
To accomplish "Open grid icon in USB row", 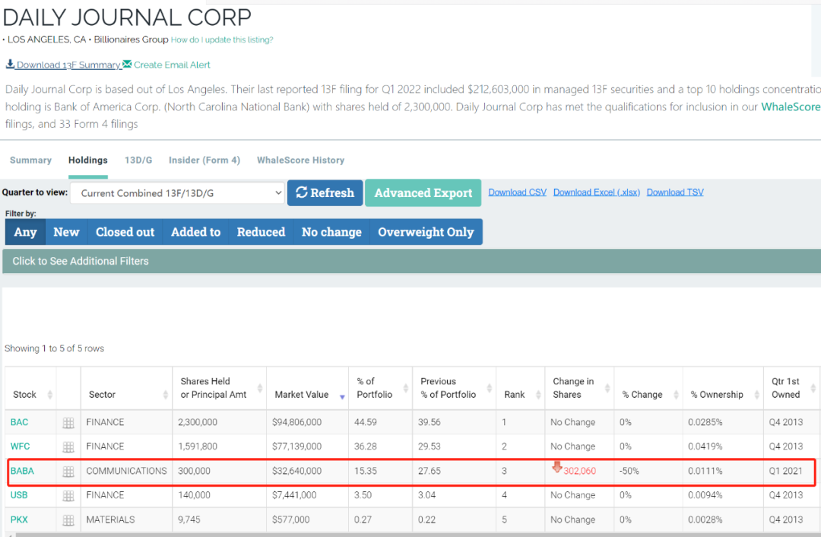I will (x=68, y=496).
